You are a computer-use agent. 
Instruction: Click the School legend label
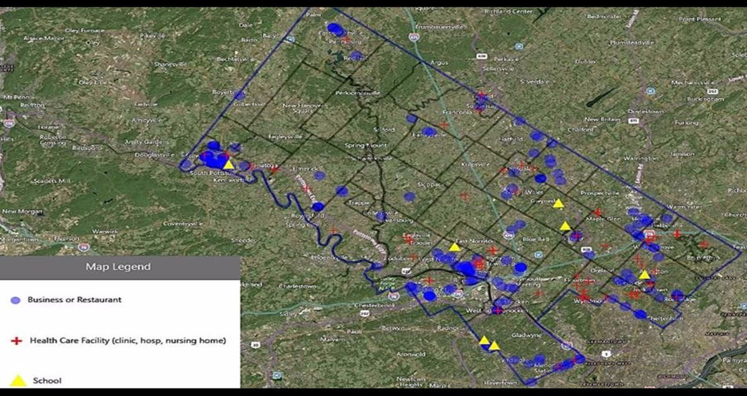(47, 380)
